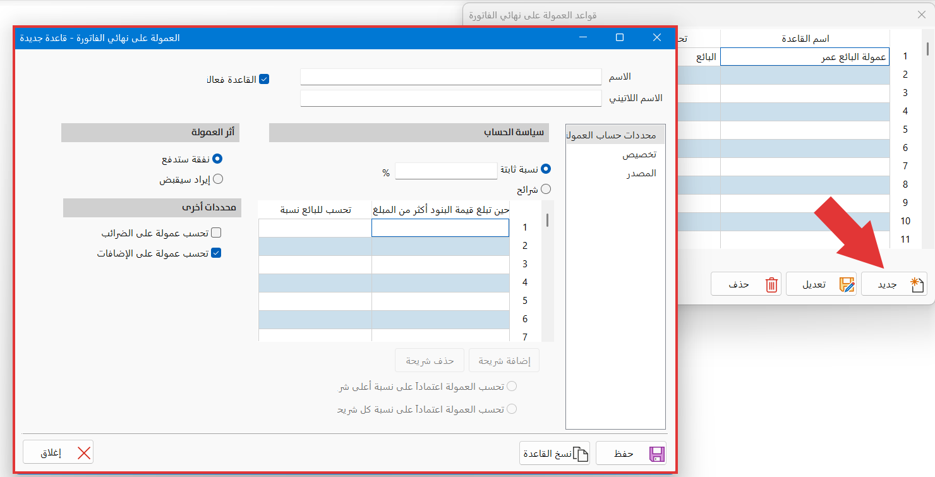Click the fixed percentage input field
This screenshot has width=935, height=477.
point(446,171)
